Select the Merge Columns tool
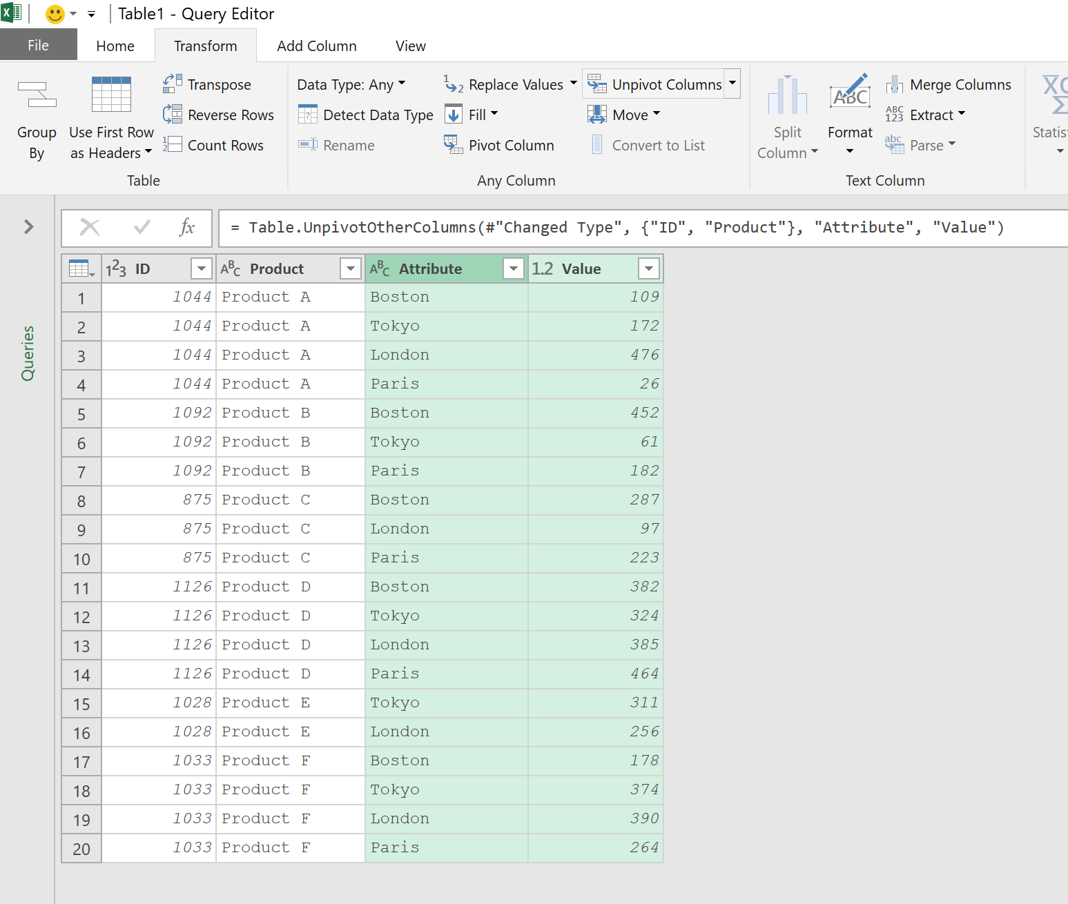1068x904 pixels. [949, 84]
